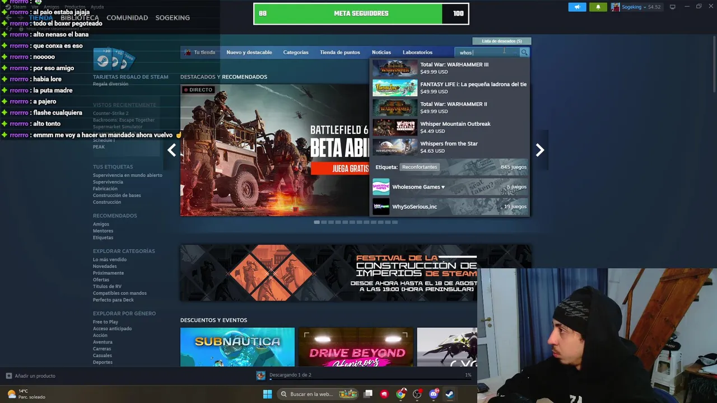Open SOGEKING profile header menu
This screenshot has height=403, width=717.
point(173,17)
